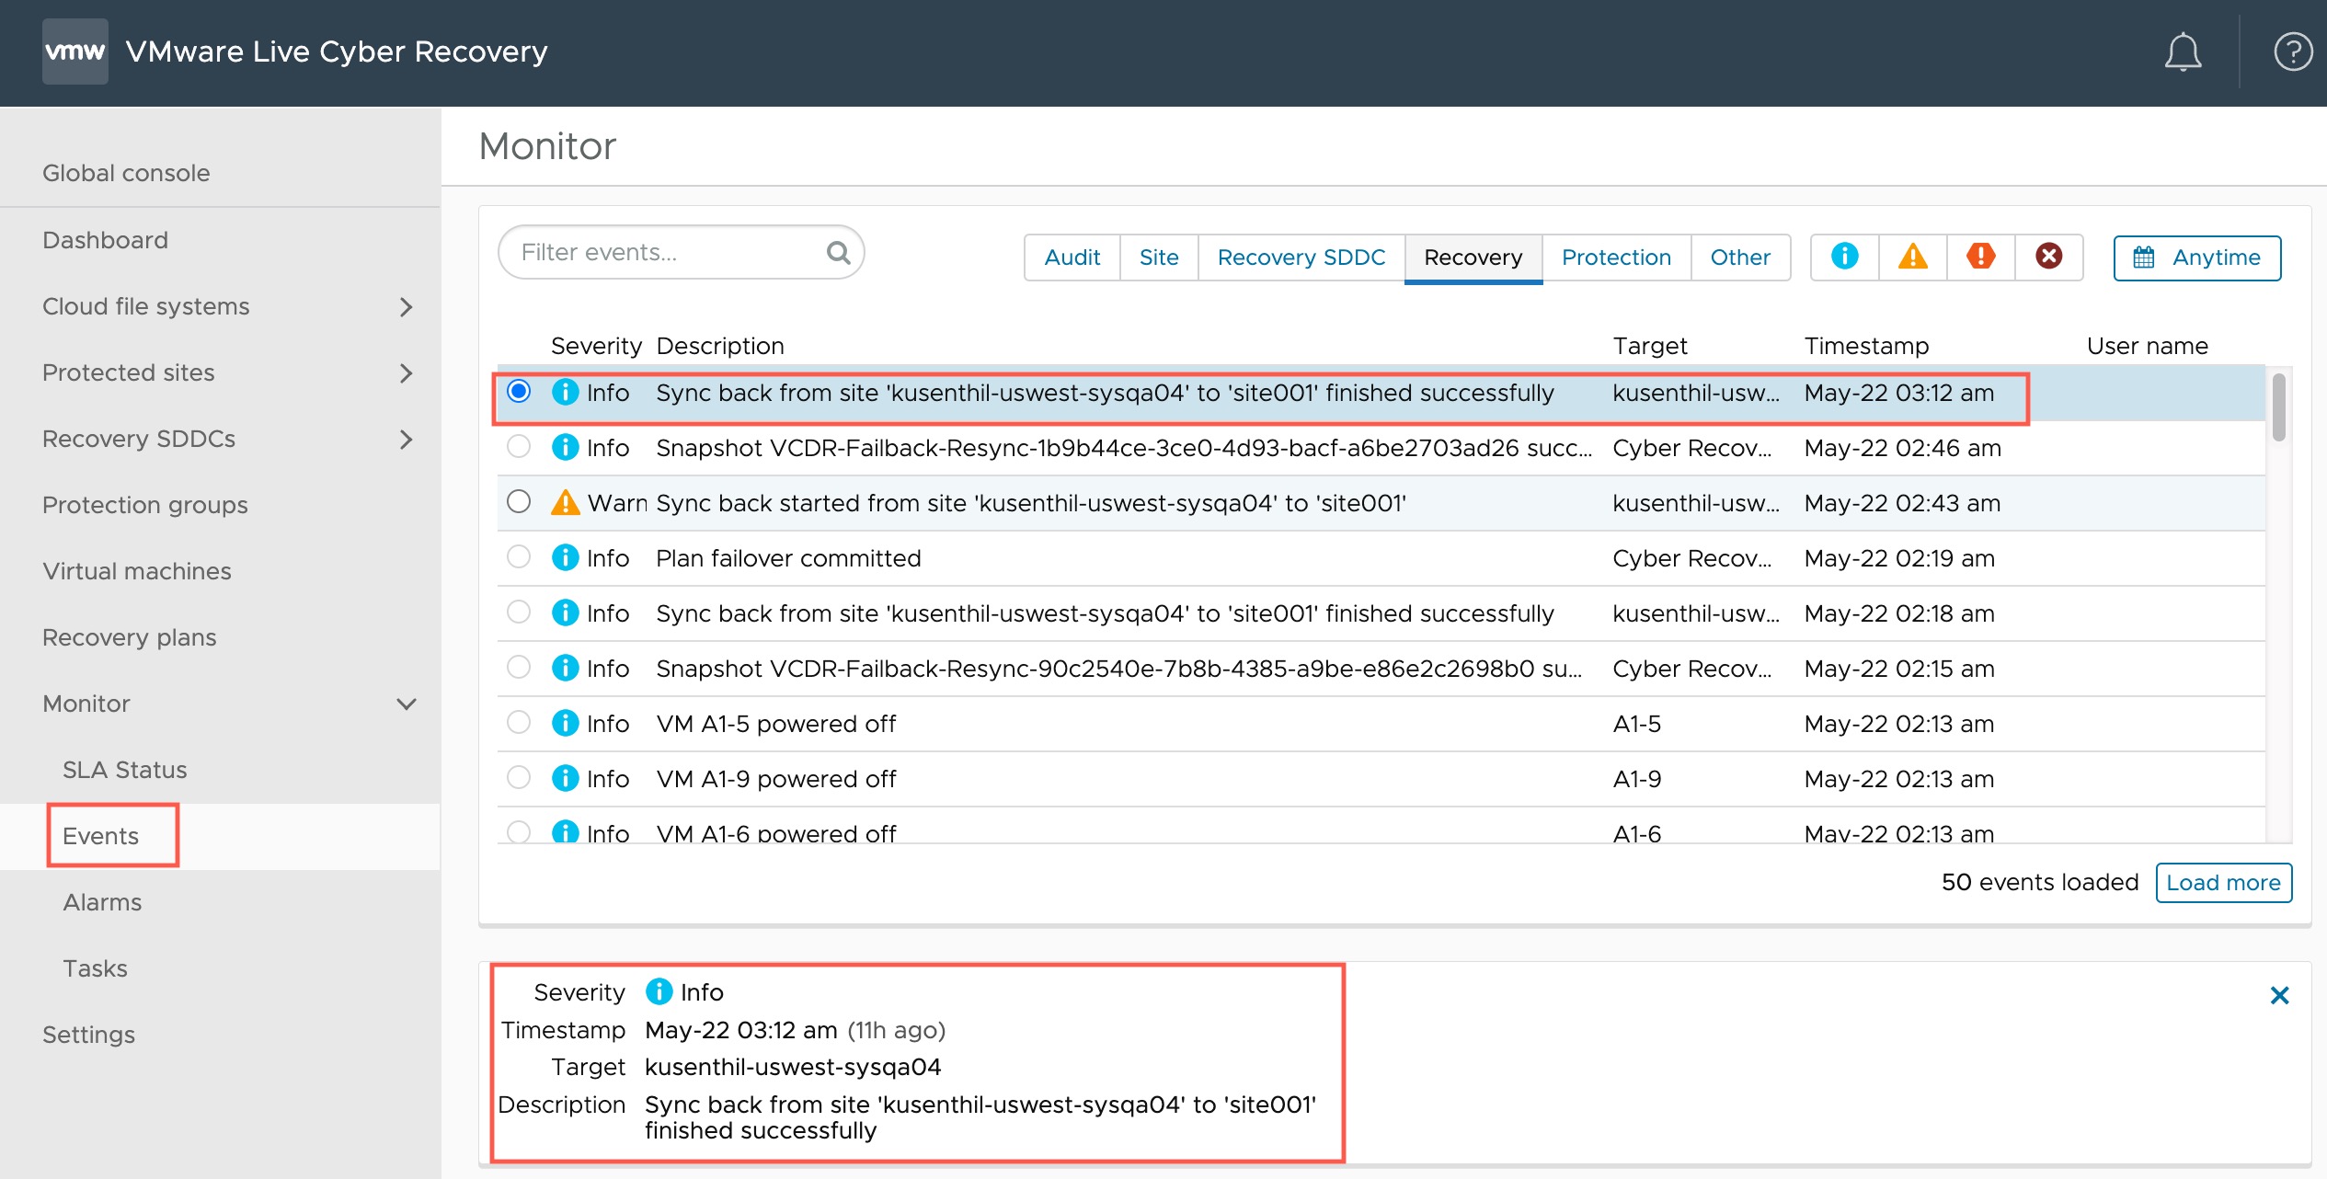Screen dimensions: 2327x1179
Task: Click the Filter events input field
Action: click(680, 254)
